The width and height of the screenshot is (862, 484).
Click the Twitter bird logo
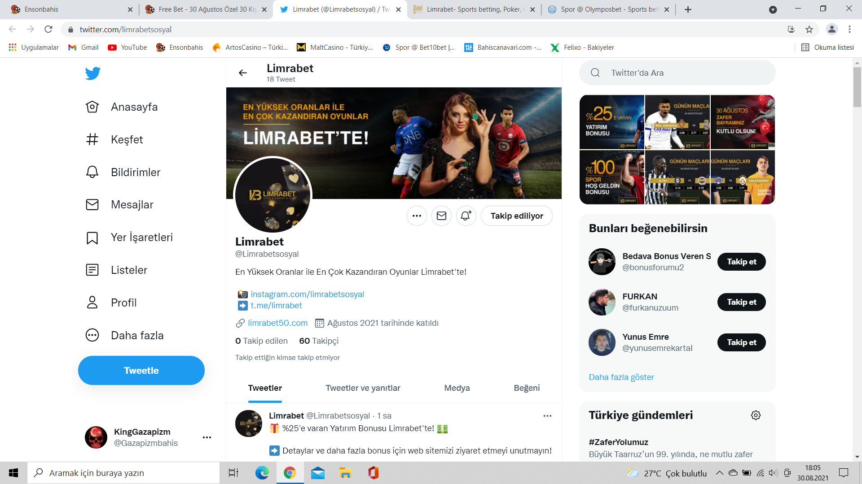tap(92, 73)
